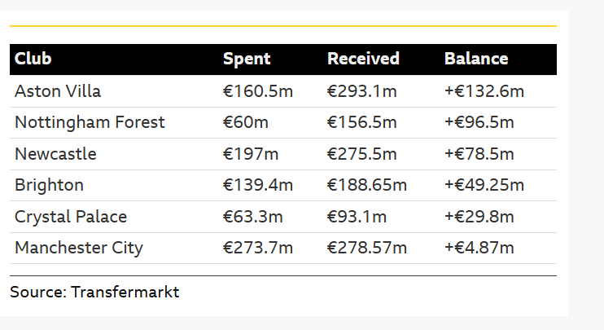604x330 pixels.
Task: Select the Brighton row label
Action: click(49, 185)
